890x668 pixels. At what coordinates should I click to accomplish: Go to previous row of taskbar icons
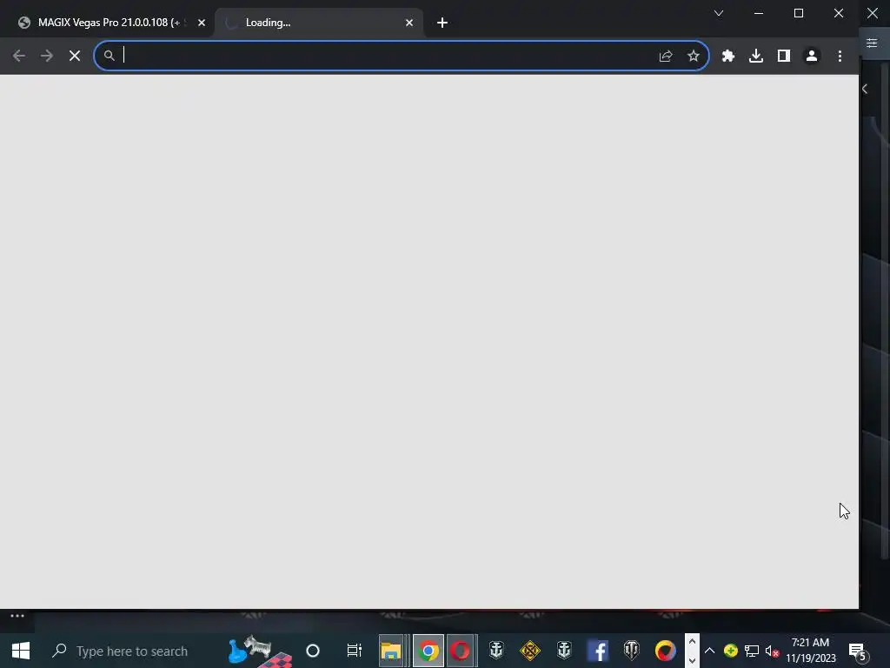click(692, 641)
